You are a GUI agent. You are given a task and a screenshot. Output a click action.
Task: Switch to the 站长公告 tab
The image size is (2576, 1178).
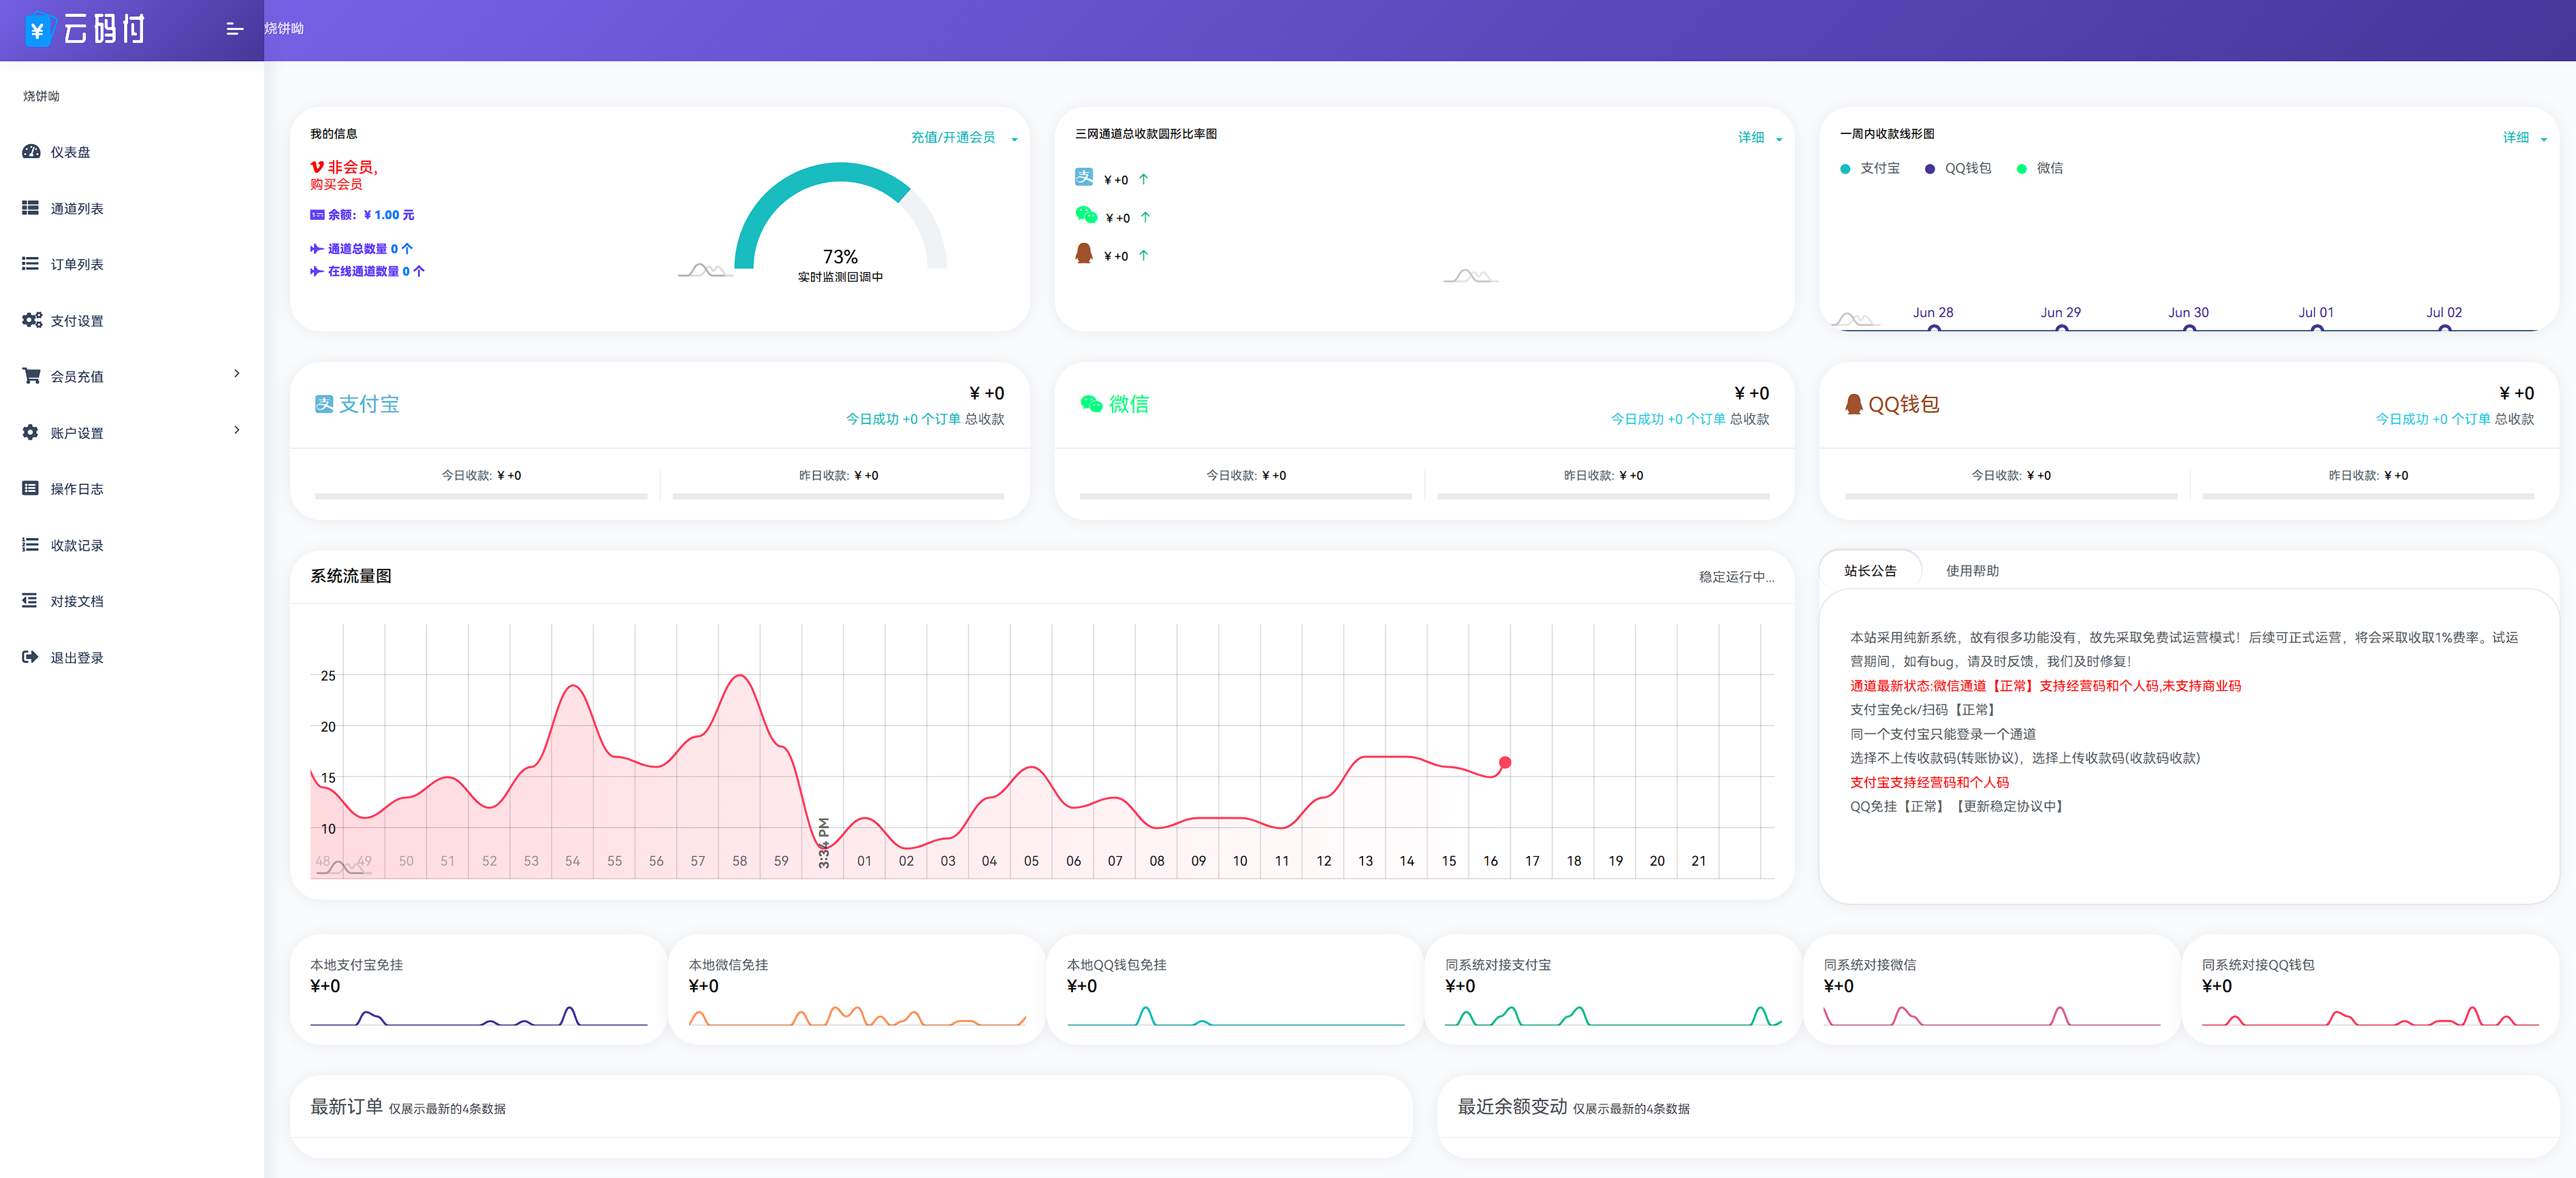(1870, 570)
